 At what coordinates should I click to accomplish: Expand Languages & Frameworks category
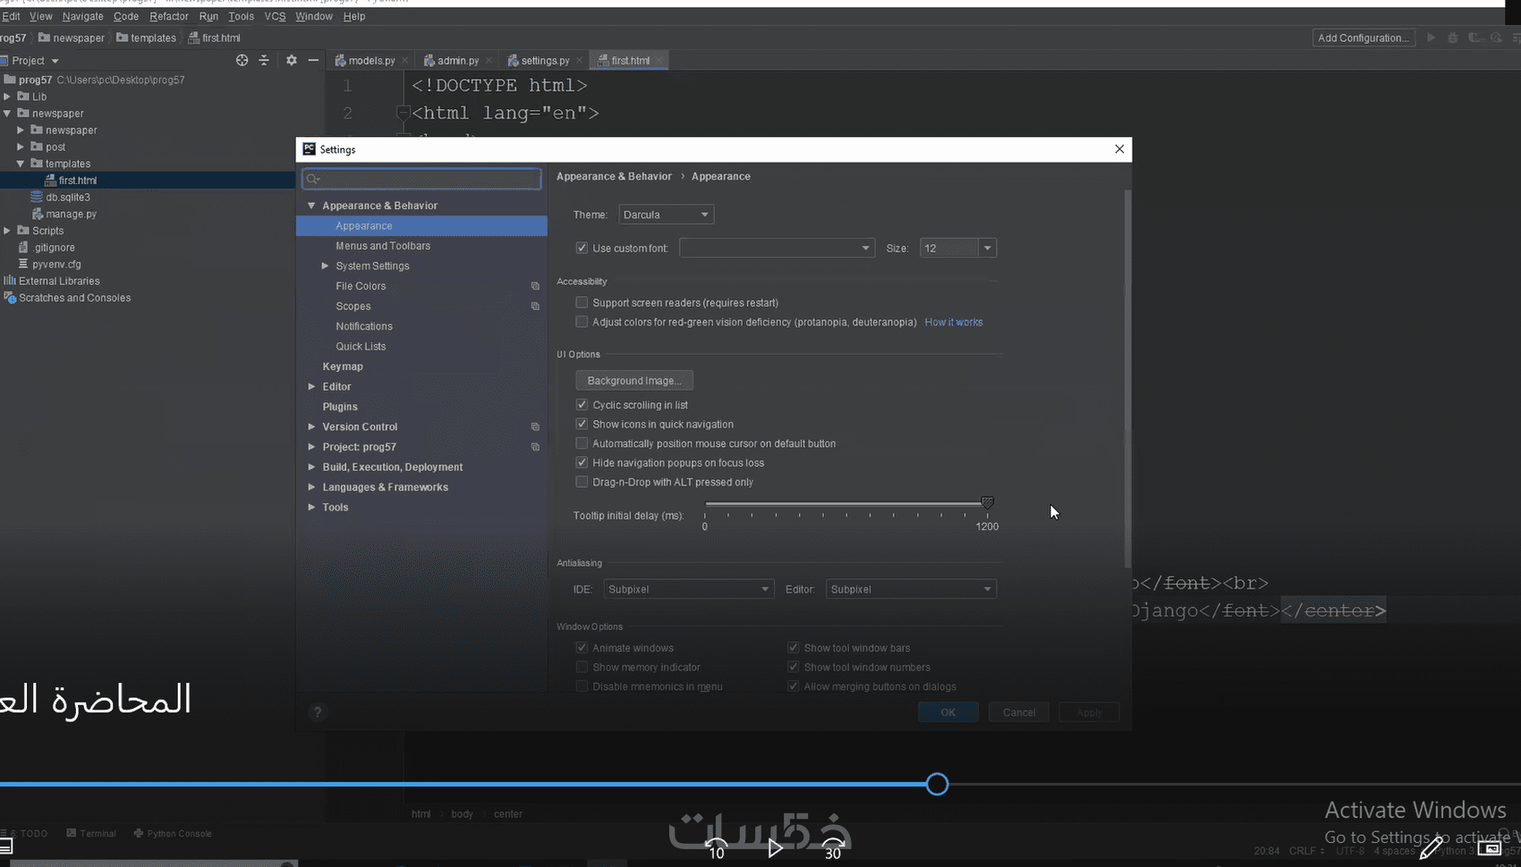(x=311, y=487)
